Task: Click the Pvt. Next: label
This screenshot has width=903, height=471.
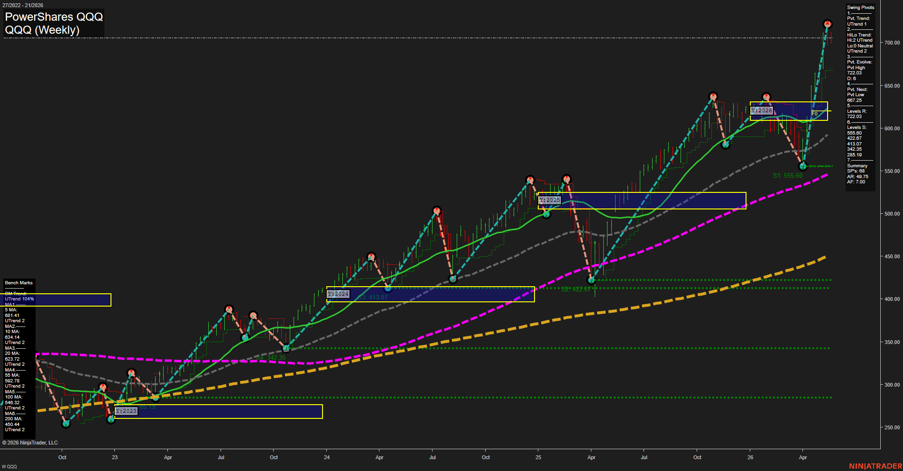Action: coord(857,90)
